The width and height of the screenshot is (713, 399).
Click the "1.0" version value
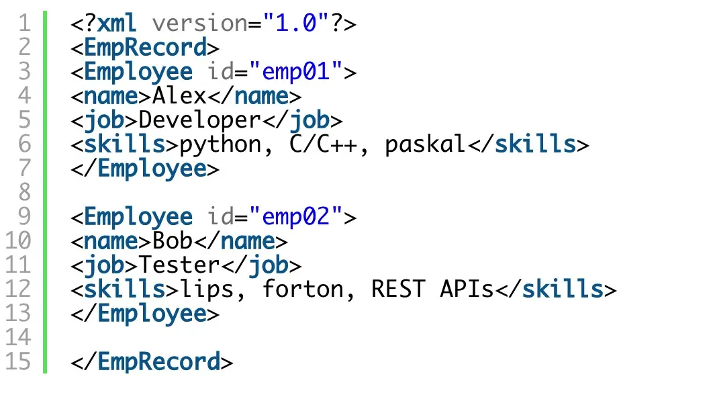(x=295, y=24)
